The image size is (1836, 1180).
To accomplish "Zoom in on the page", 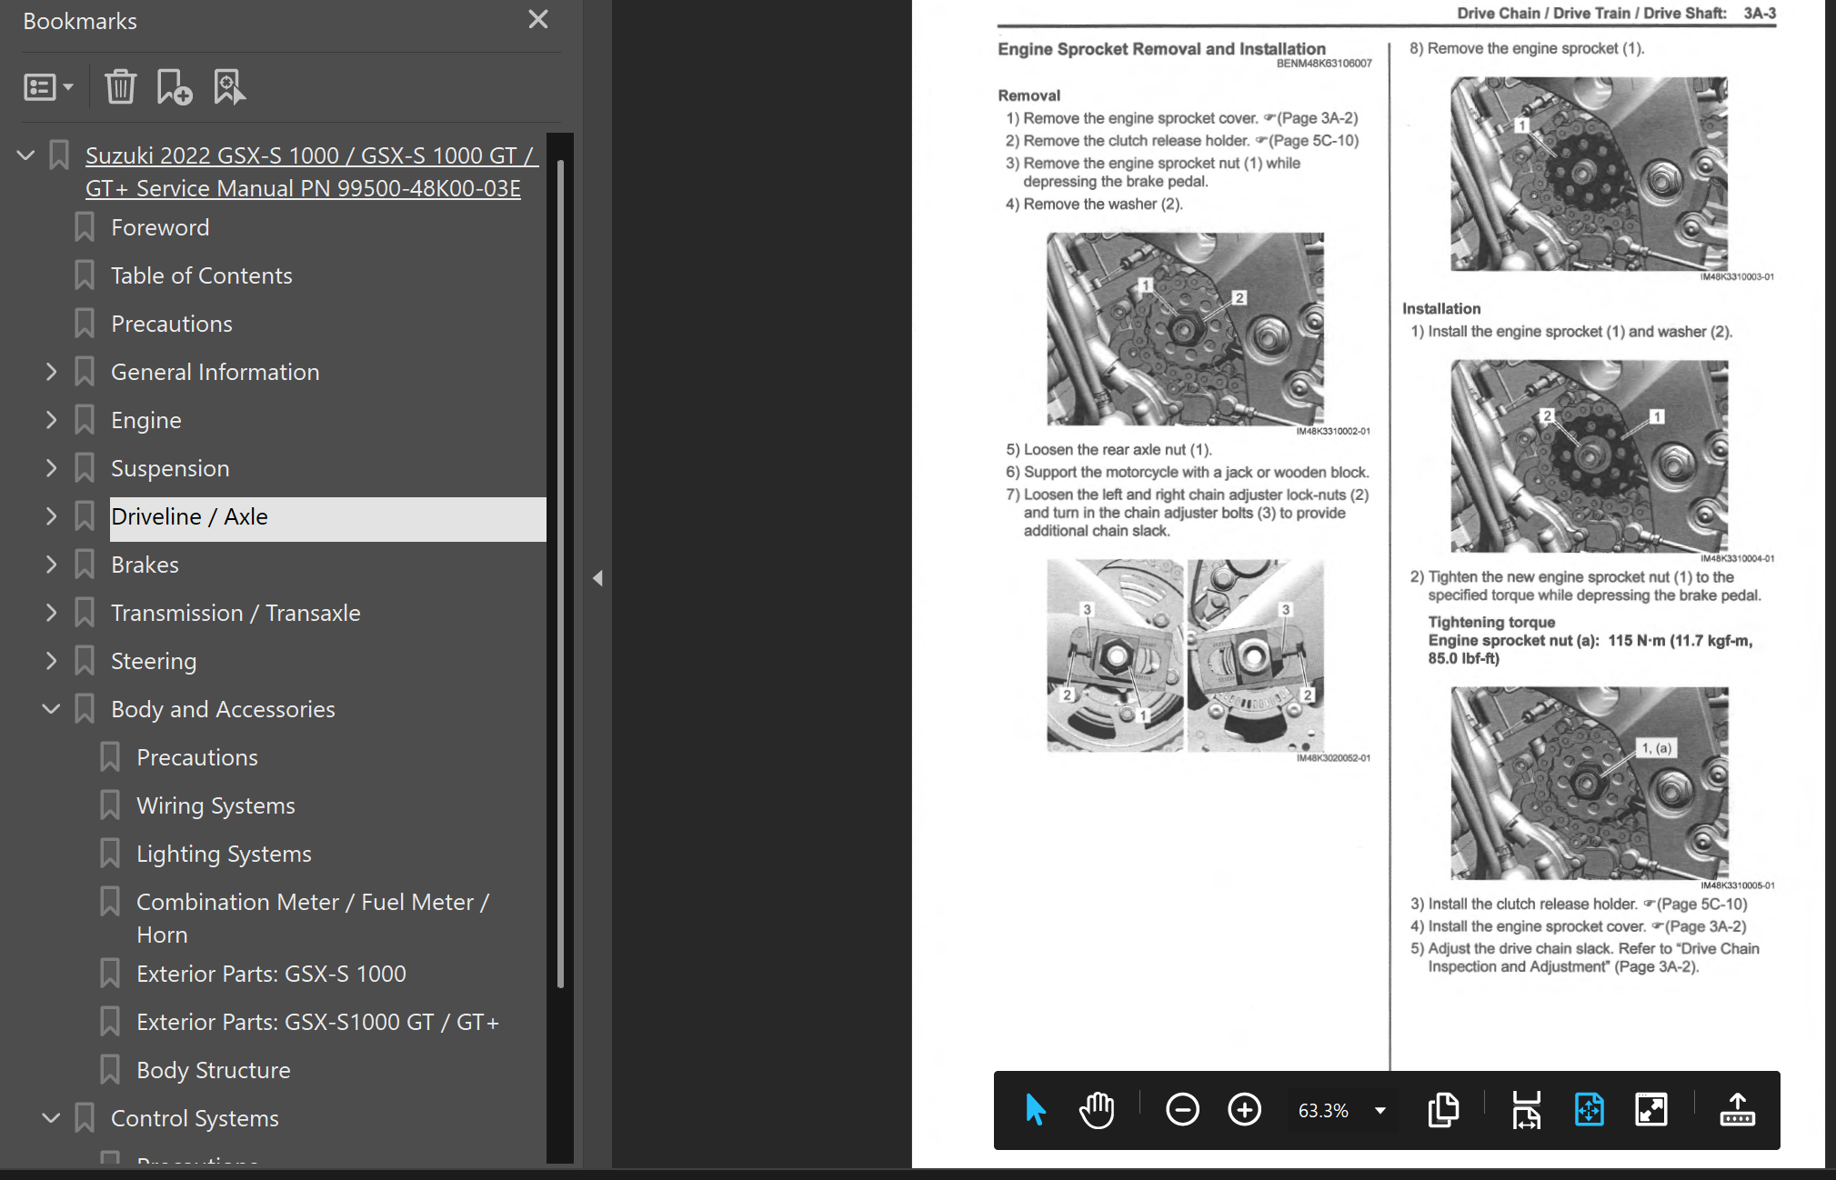I will (1244, 1110).
